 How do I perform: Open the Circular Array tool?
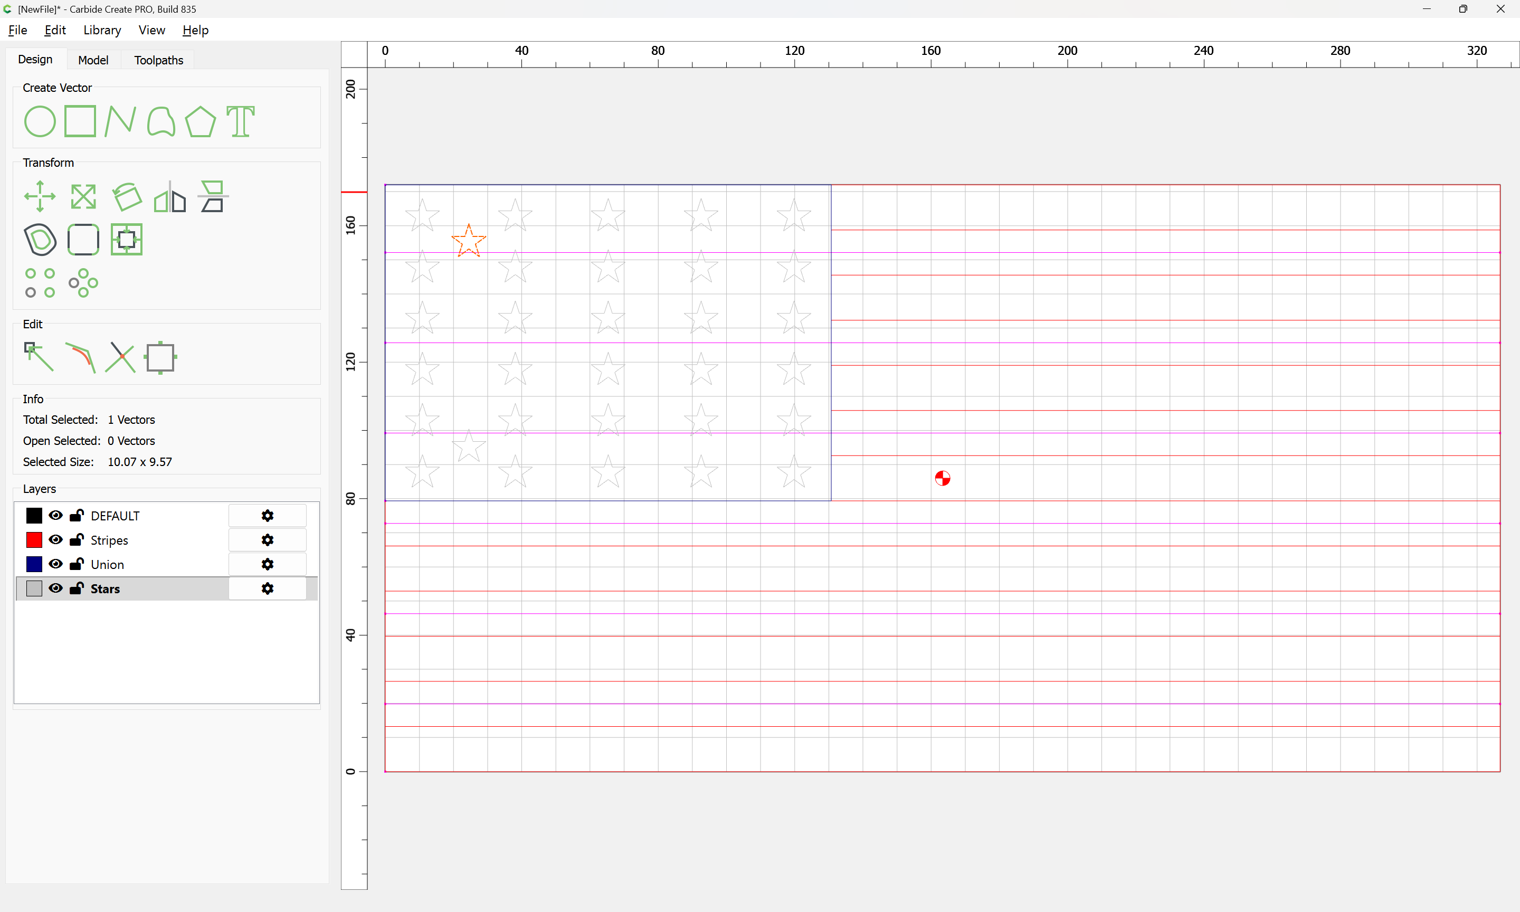pos(83,283)
